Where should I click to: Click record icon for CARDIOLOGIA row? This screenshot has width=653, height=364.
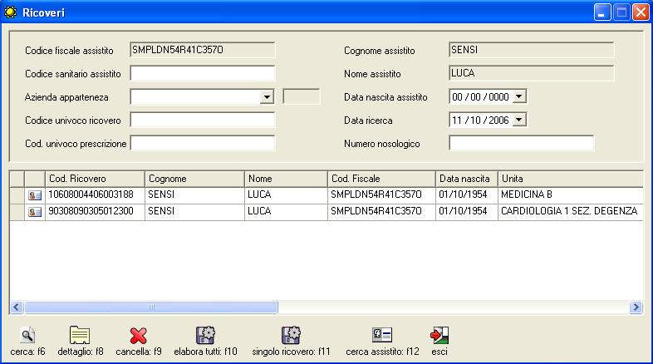pos(35,212)
